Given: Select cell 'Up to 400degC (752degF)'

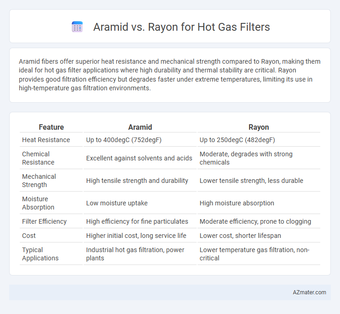Looking at the screenshot, I should pos(124,140).
